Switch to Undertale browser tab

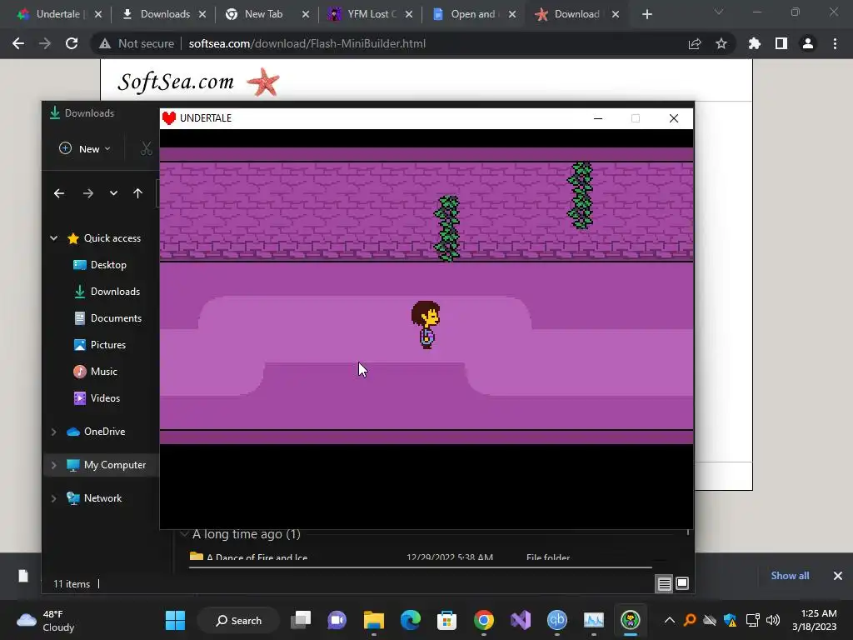(x=52, y=14)
